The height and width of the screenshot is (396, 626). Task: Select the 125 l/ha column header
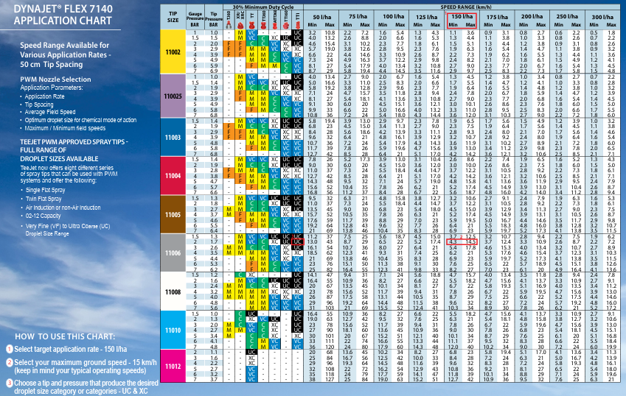point(427,17)
